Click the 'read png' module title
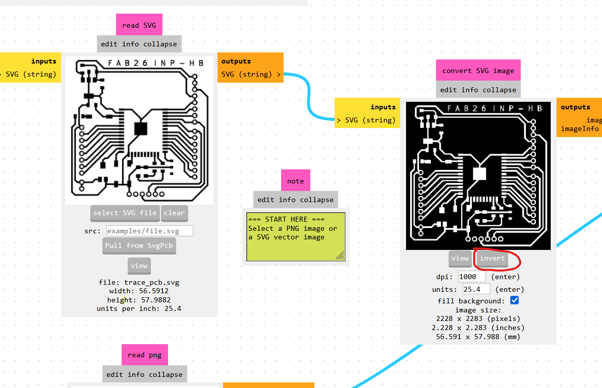 coord(145,355)
